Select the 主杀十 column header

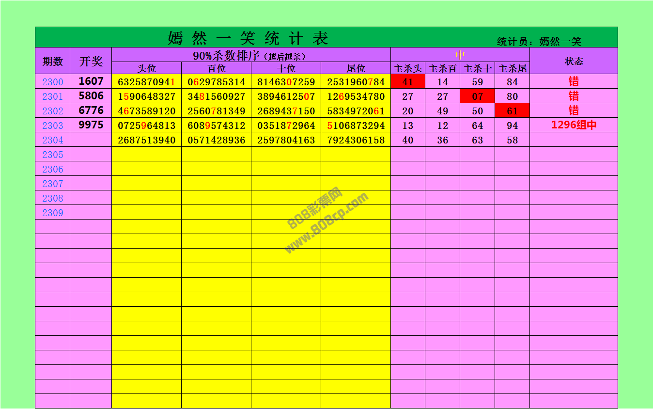[477, 69]
